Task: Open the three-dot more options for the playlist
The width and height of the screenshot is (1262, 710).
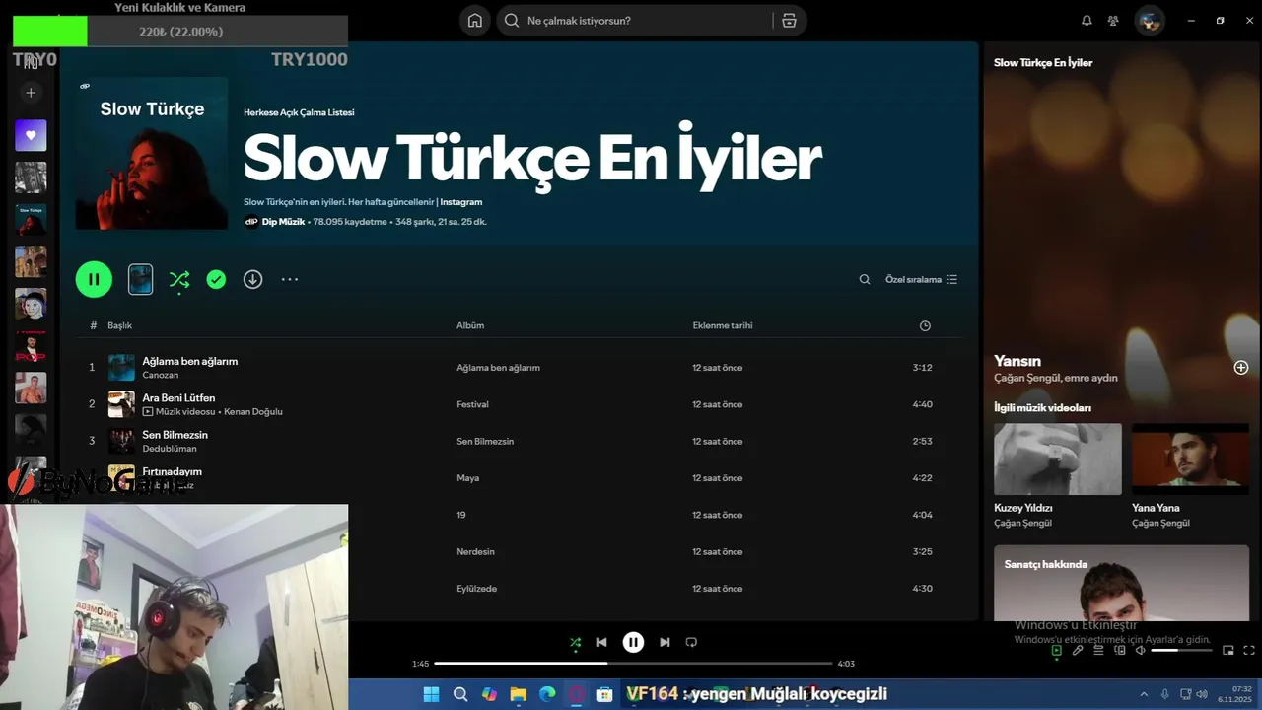Action: pyautogui.click(x=290, y=280)
